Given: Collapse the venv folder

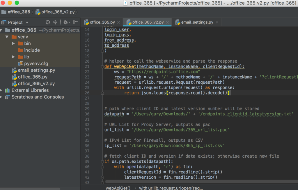Looking at the screenshot, I should 7,37.
